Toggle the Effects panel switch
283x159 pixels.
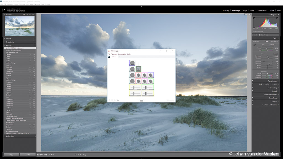coord(253,101)
